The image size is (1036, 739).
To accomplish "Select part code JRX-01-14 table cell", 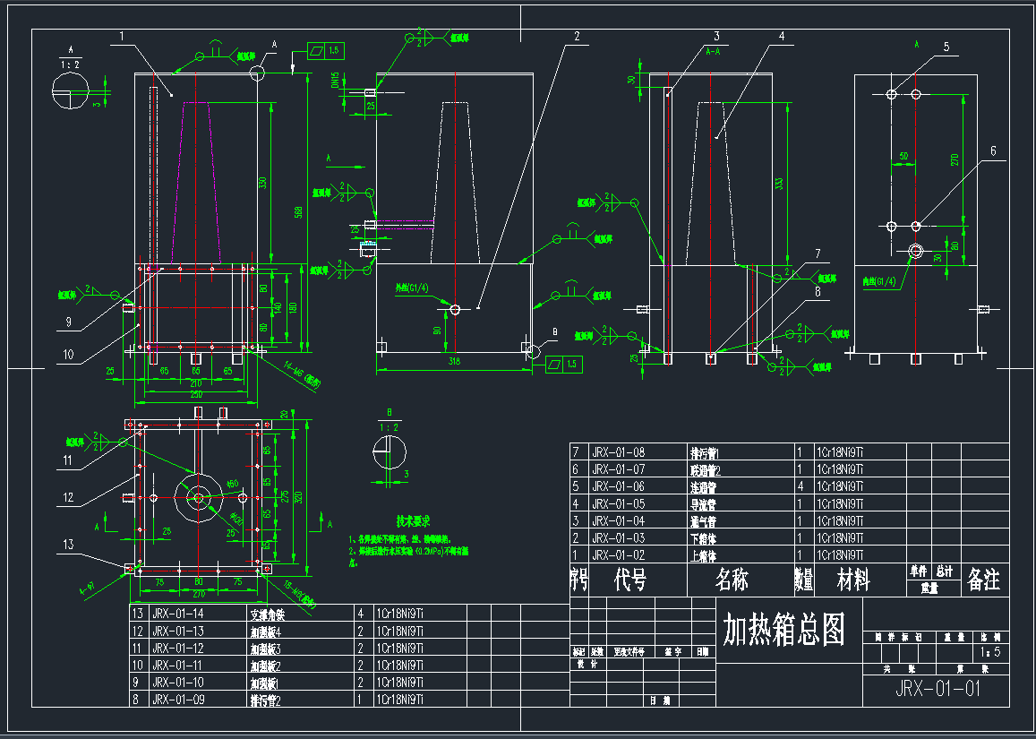I will (177, 614).
